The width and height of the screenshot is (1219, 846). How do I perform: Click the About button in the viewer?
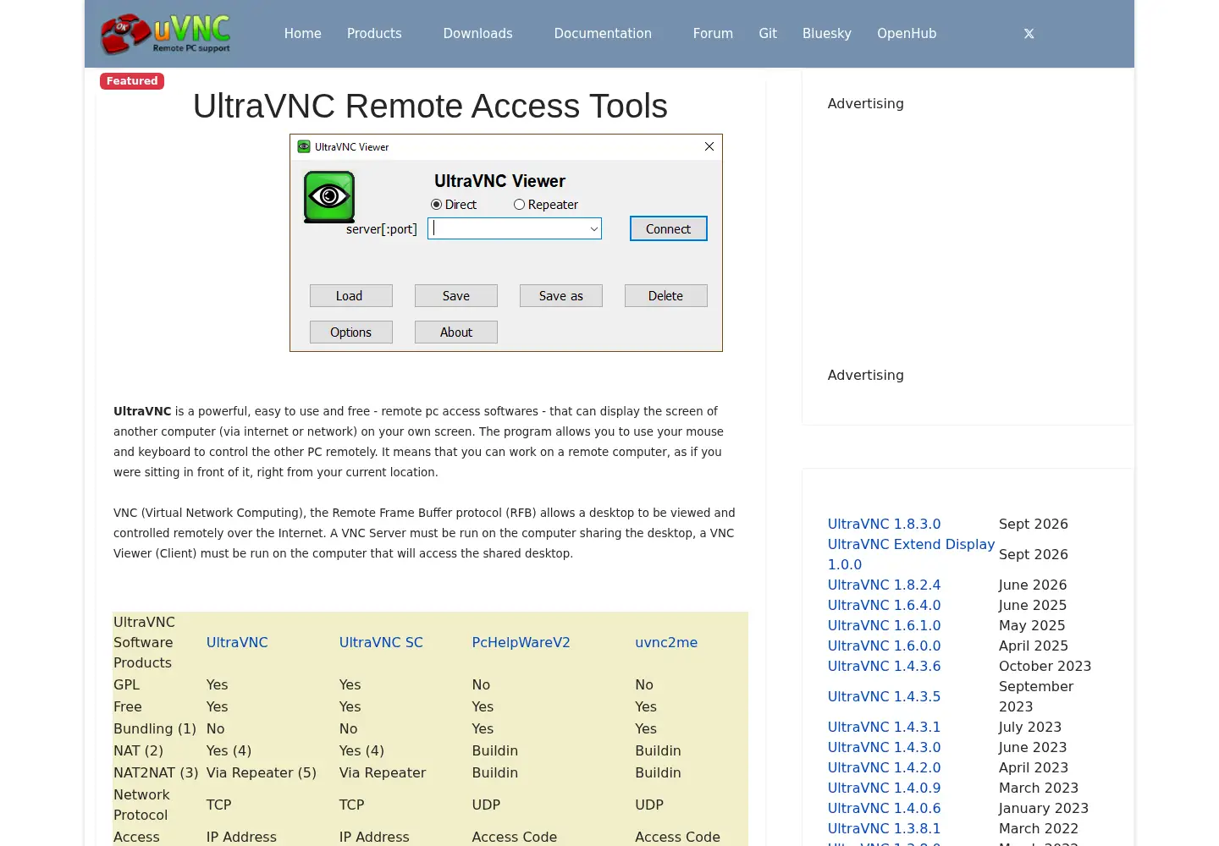pyautogui.click(x=456, y=332)
